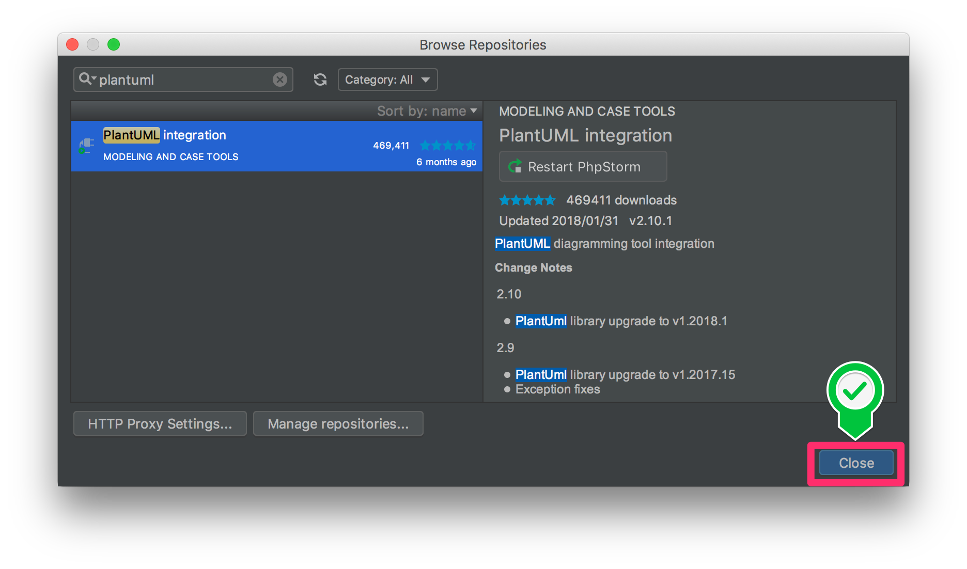Click '6 months ago' in plugin row

(446, 162)
